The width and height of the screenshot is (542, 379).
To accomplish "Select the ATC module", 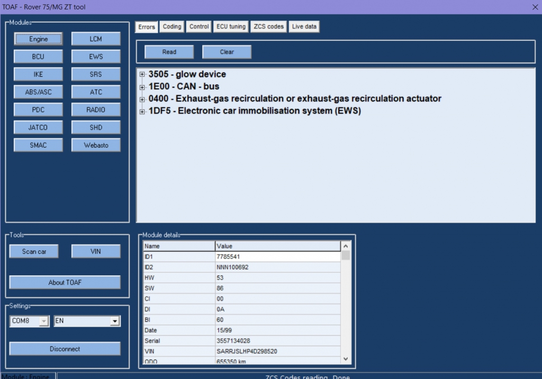I will point(96,92).
